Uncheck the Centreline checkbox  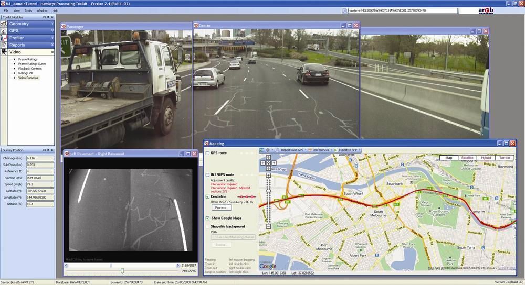click(207, 197)
